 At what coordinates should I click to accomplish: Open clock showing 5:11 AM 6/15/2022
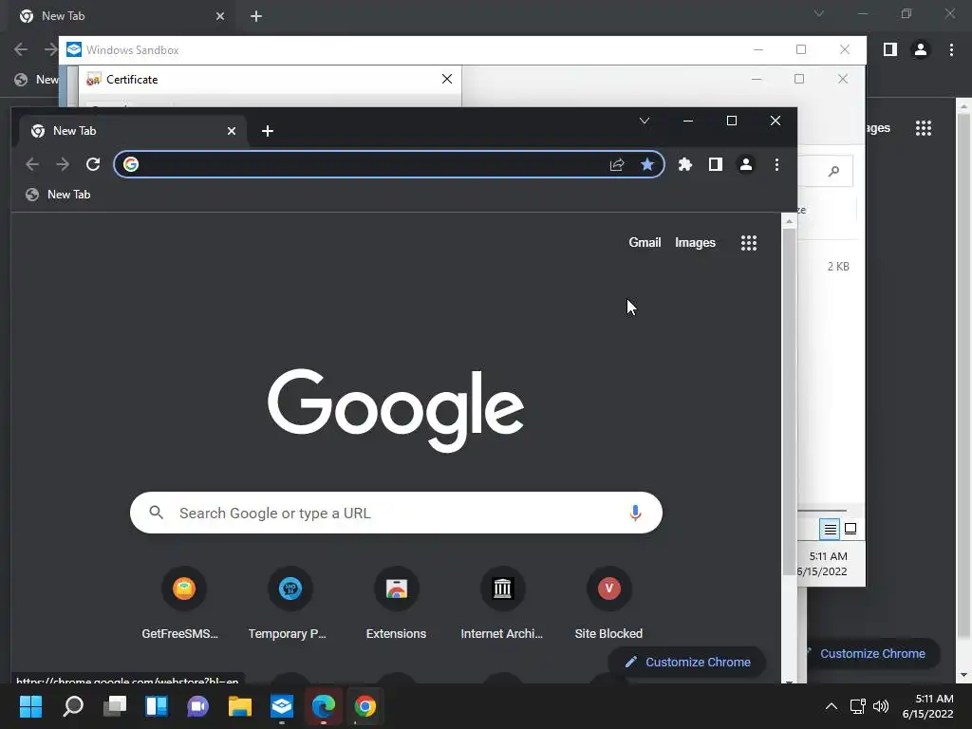coord(928,706)
